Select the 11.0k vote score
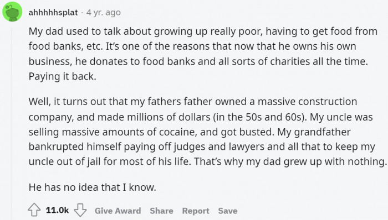Image resolution: width=388 pixels, height=220 pixels. click(57, 210)
